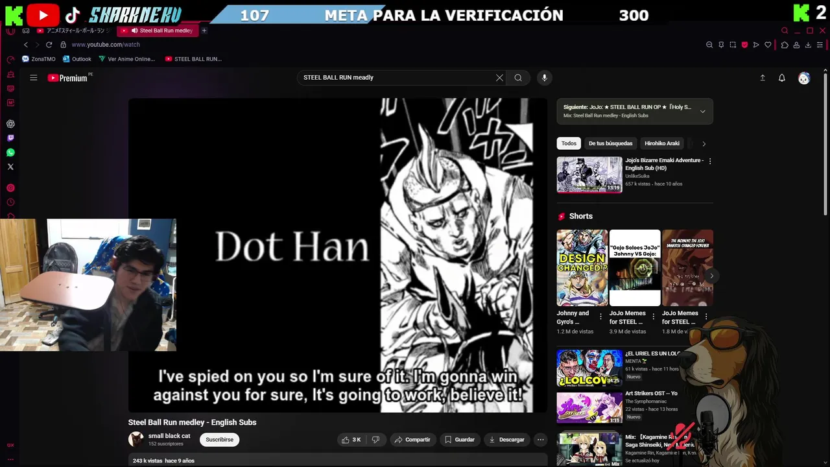Show more filter chips with right arrow

pyautogui.click(x=704, y=143)
